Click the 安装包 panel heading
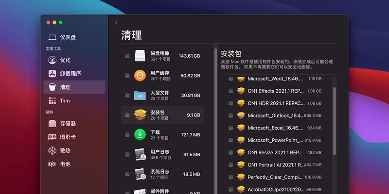 point(231,54)
